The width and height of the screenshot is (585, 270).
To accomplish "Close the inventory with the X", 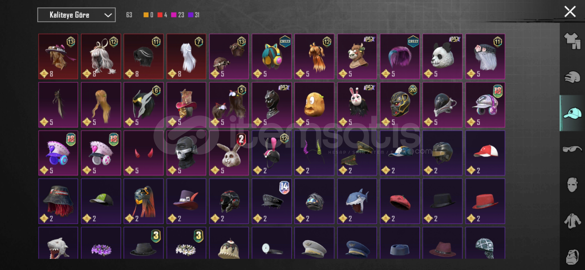I will 570,11.
